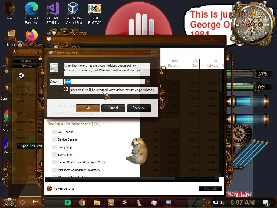Screen dimensions: 277x208
Task: Click Fewer details link
Action: tap(64, 188)
